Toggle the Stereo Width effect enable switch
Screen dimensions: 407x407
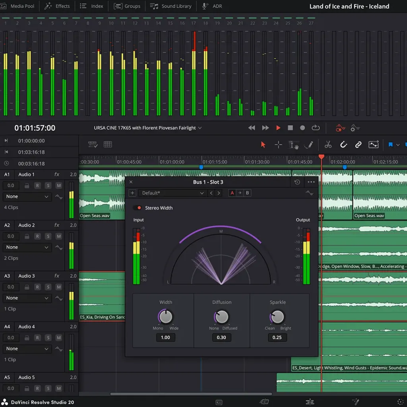click(x=137, y=208)
